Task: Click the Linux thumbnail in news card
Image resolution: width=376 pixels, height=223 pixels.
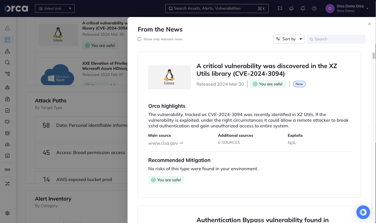Action: [169, 77]
